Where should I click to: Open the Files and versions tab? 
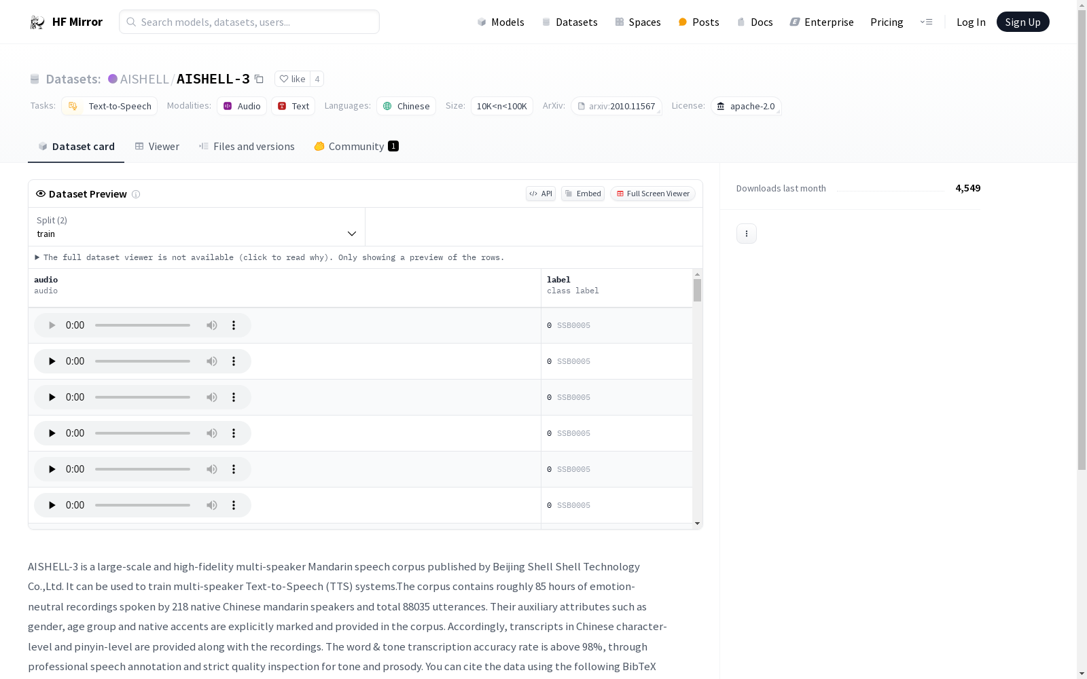(x=247, y=147)
